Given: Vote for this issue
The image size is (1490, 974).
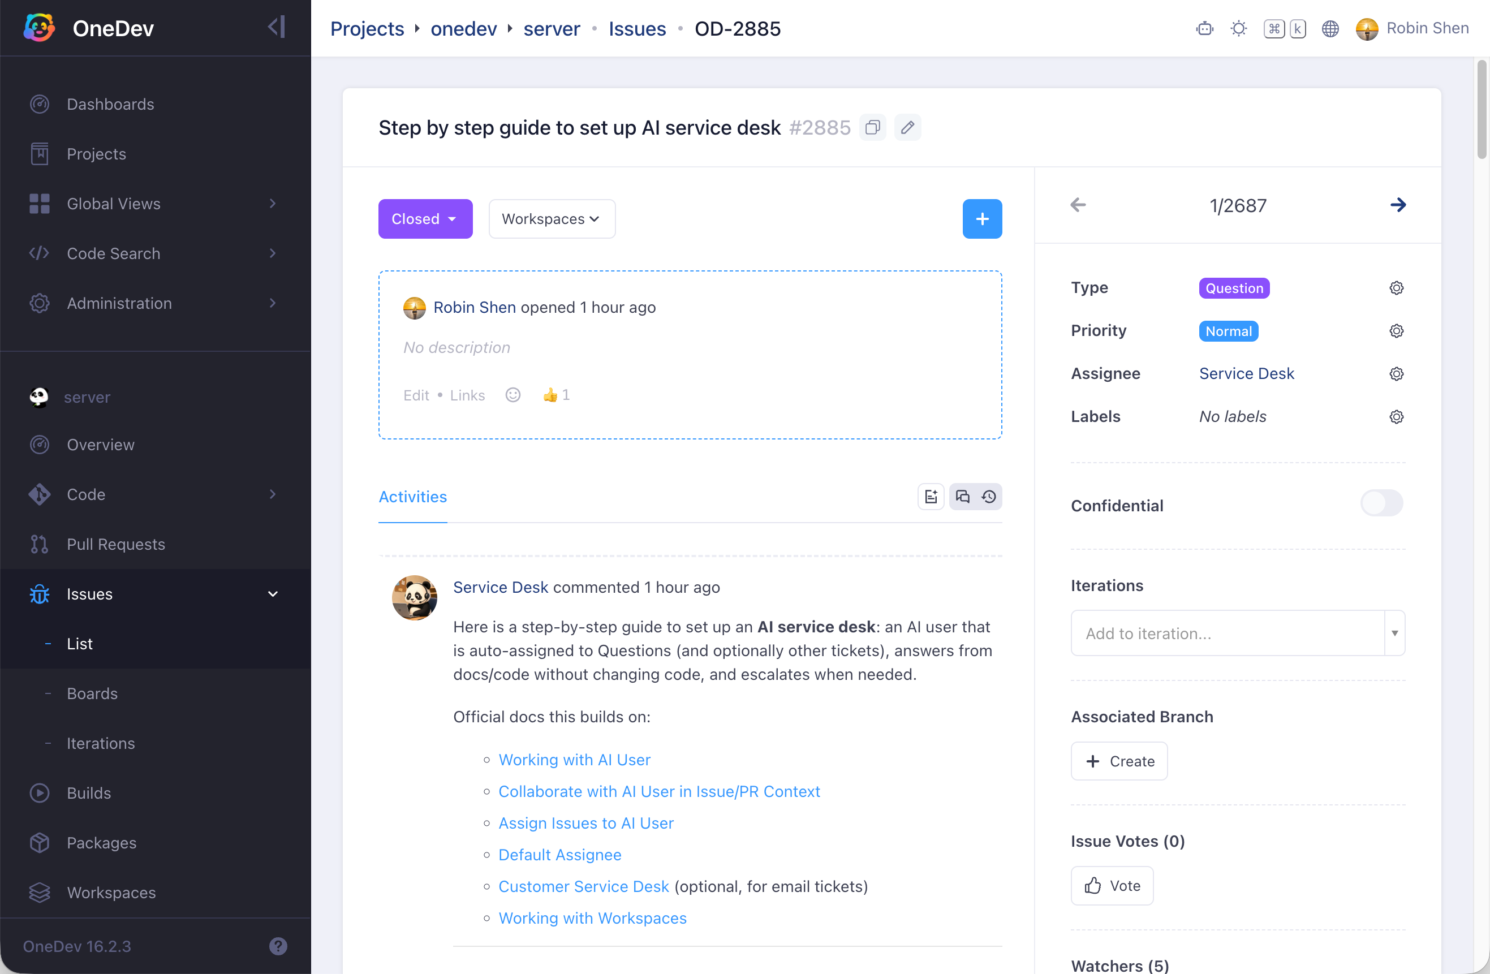Looking at the screenshot, I should (x=1112, y=886).
